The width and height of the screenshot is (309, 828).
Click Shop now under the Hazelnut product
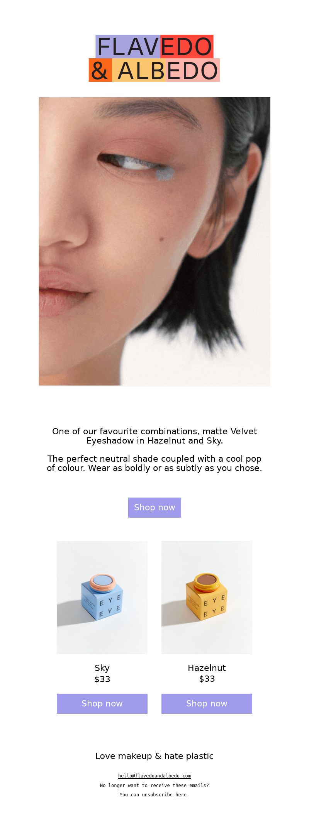207,703
